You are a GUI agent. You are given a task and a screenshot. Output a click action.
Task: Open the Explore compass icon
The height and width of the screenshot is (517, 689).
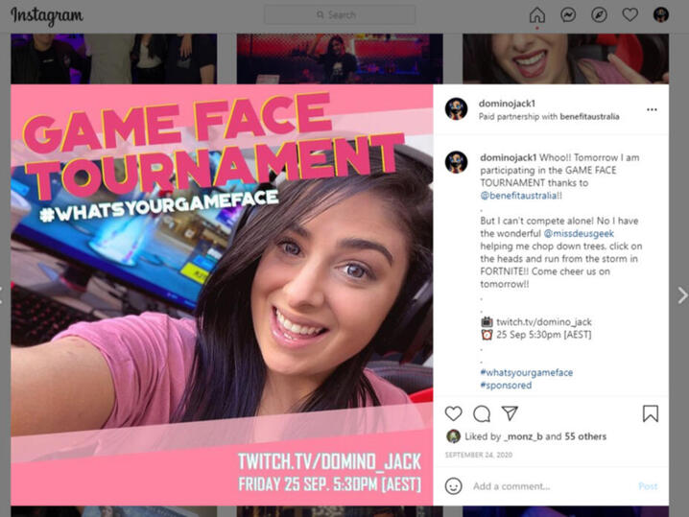(599, 15)
